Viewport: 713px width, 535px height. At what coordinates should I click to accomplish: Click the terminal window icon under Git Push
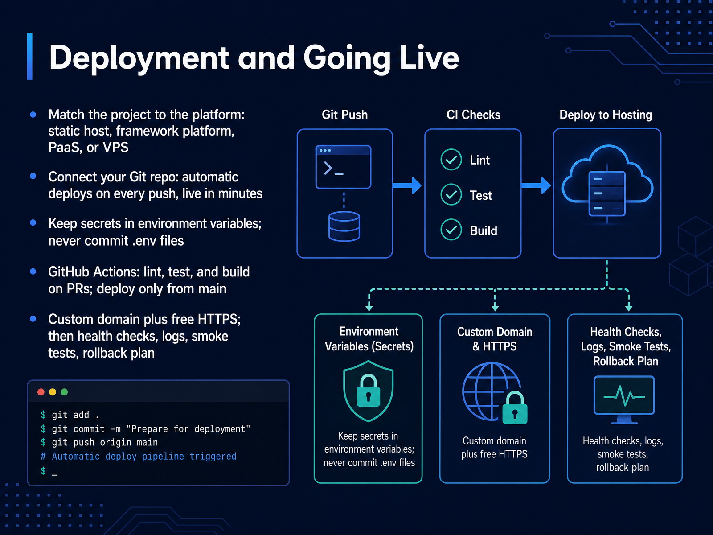pyautogui.click(x=343, y=167)
